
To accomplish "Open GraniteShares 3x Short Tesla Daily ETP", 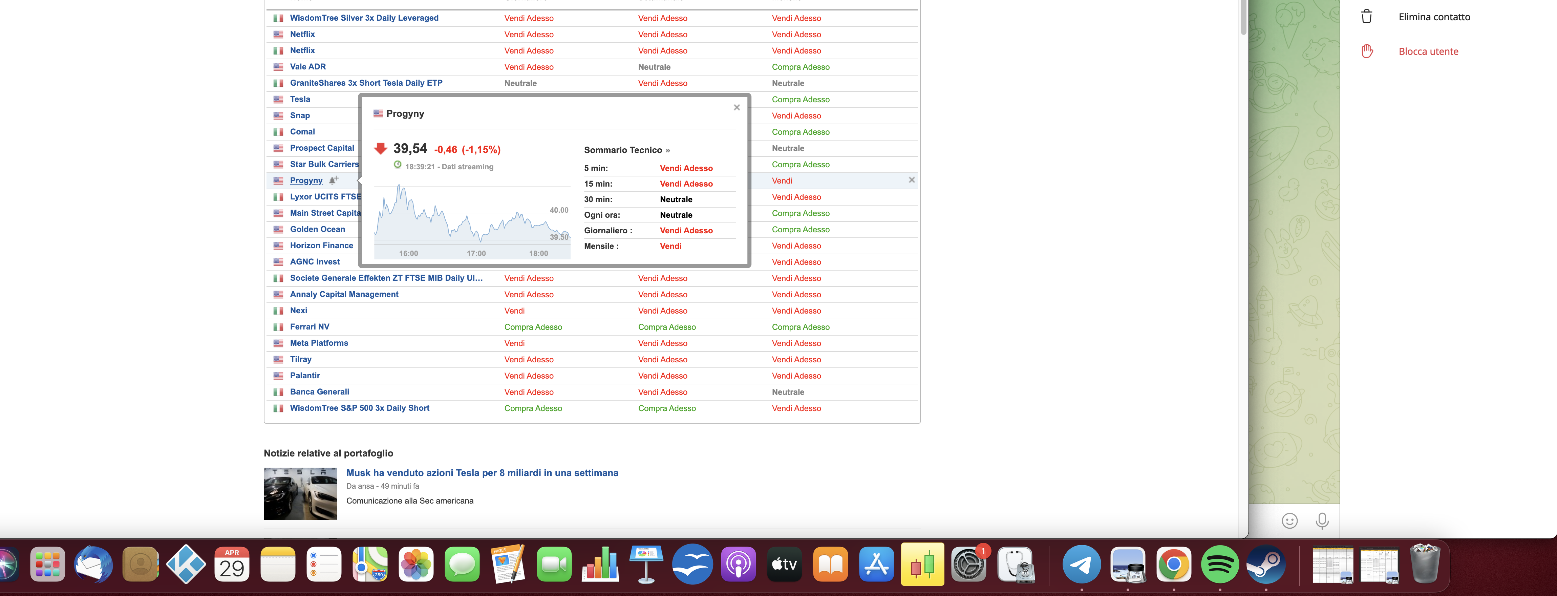I will 366,83.
